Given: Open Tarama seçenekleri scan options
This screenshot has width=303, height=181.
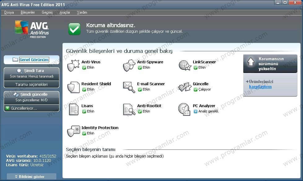Looking at the screenshot, I should 32,84.
